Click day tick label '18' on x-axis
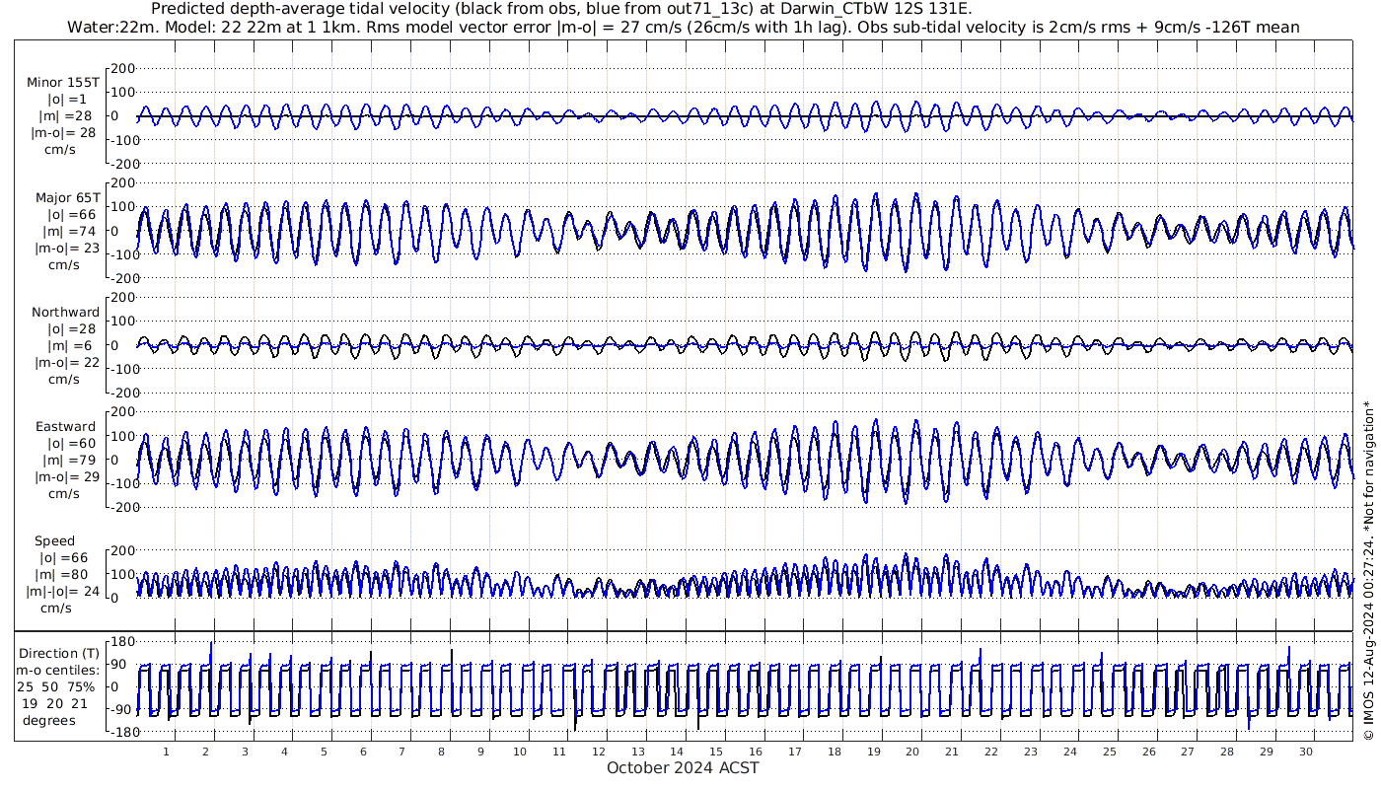1381x789 pixels. (835, 752)
